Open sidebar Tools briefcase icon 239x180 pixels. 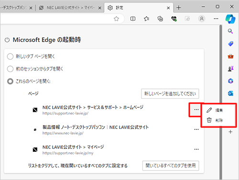(230, 56)
